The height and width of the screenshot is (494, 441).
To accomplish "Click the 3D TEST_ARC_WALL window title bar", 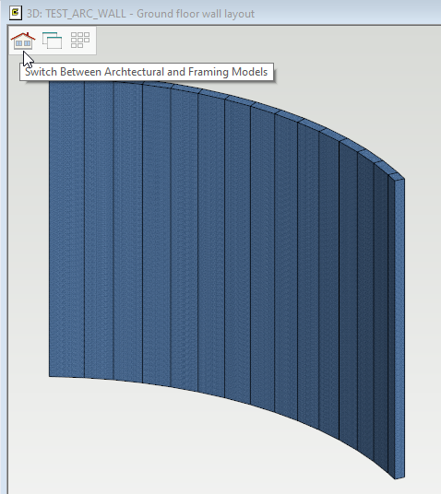I will pyautogui.click(x=220, y=13).
